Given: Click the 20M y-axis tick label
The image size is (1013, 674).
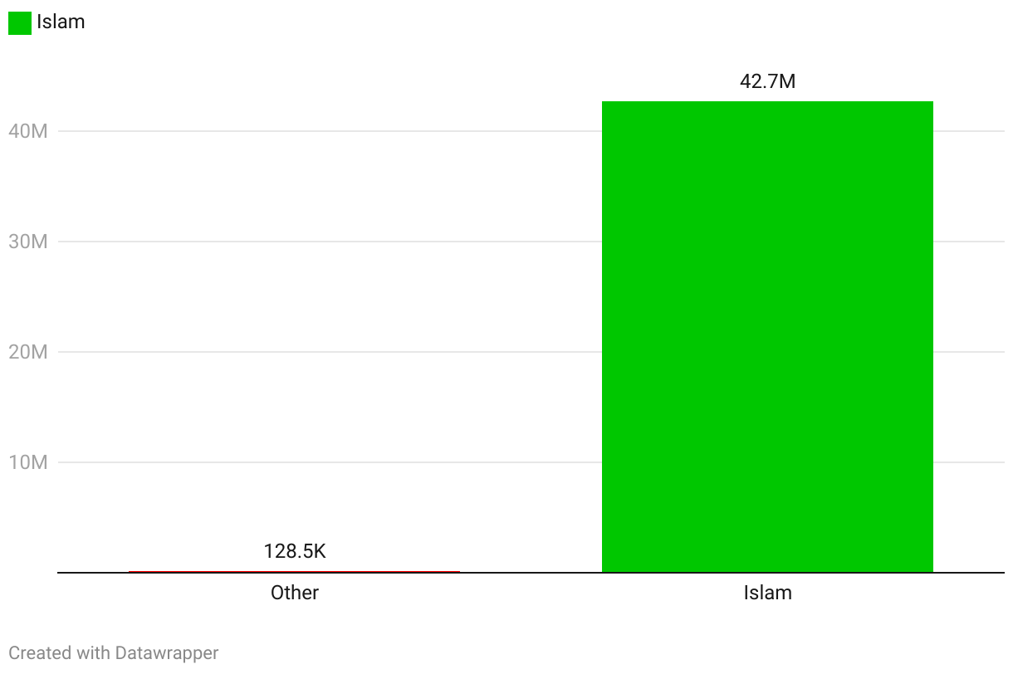Looking at the screenshot, I should (x=28, y=352).
